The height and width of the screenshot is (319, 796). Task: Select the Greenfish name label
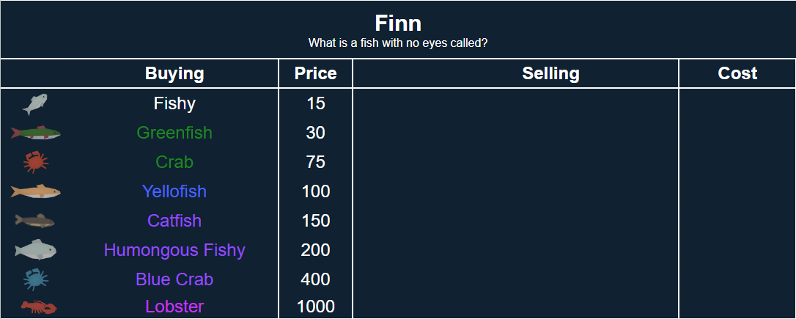click(x=174, y=133)
